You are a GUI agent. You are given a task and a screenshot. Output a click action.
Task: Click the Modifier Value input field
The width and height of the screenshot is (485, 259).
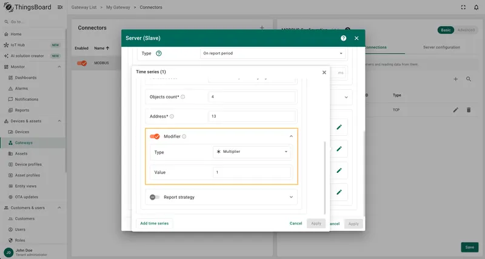252,172
